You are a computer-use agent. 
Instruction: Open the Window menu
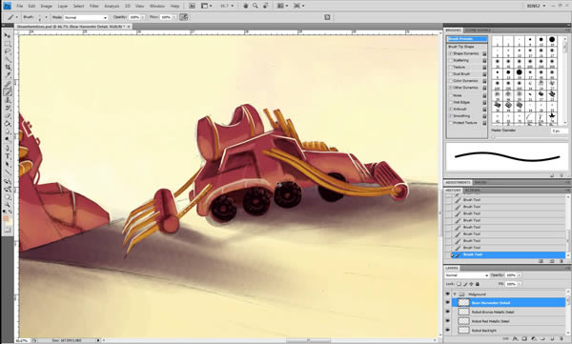157,7
